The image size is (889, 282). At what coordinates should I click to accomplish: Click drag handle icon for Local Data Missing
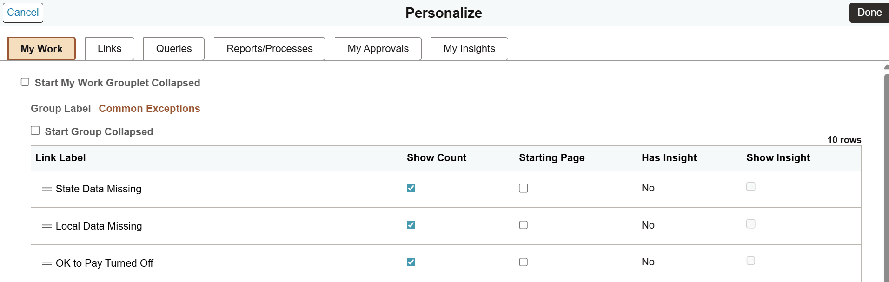(46, 226)
